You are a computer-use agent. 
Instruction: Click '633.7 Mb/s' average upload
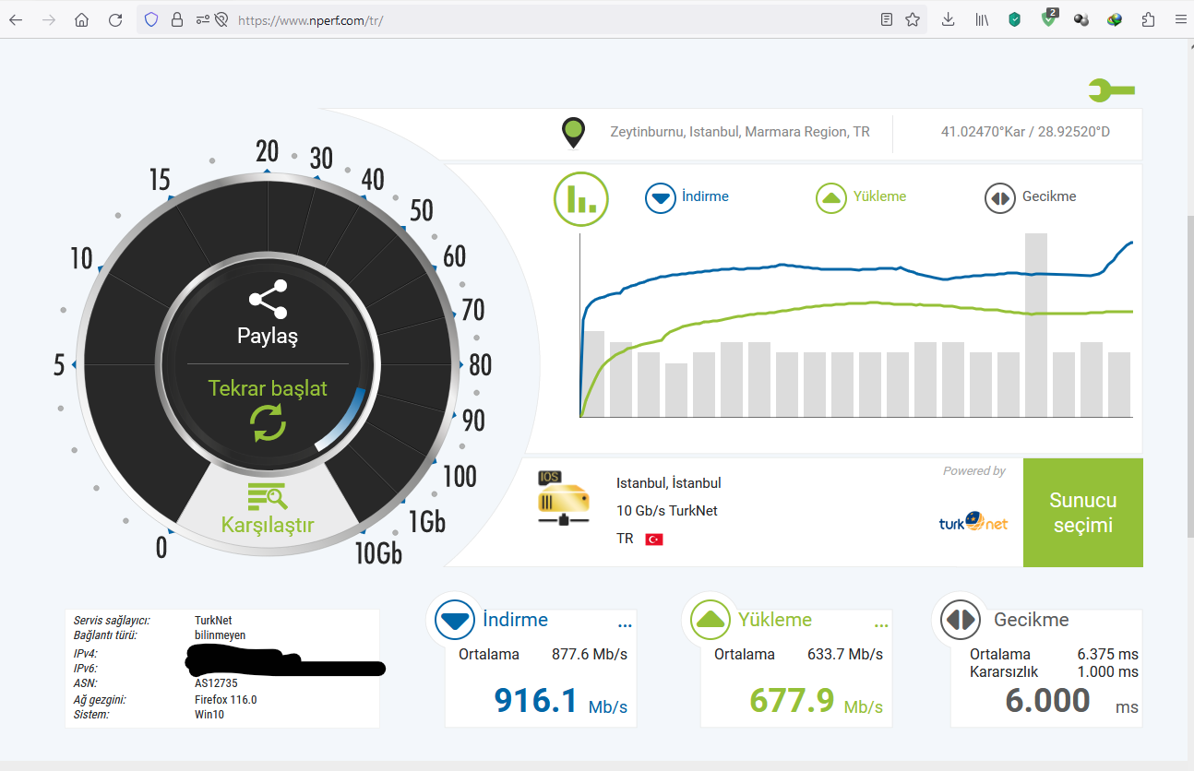pyautogui.click(x=845, y=654)
